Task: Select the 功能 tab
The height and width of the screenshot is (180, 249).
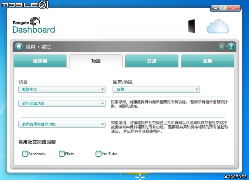Action: tap(96, 61)
